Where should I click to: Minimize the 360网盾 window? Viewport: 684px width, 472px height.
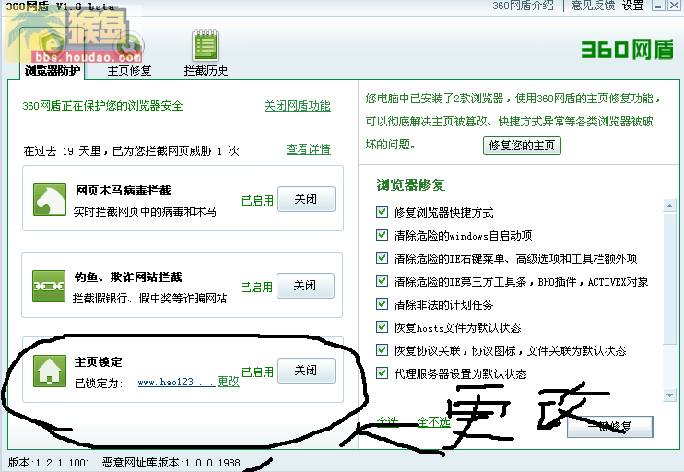click(x=658, y=6)
